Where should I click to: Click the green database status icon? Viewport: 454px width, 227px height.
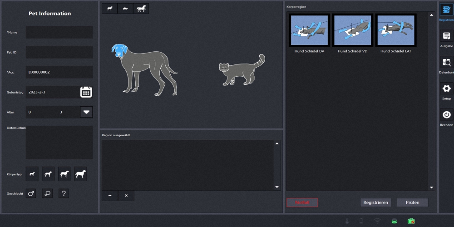pyautogui.click(x=394, y=221)
